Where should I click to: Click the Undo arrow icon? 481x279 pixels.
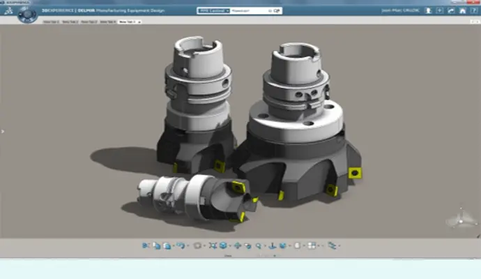pyautogui.click(x=179, y=246)
